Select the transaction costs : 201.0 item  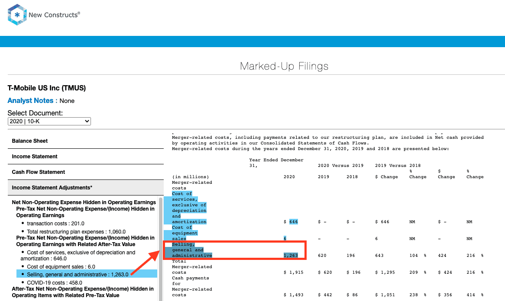click(x=56, y=224)
